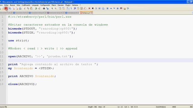Click the 'print ARCHIVO $contenido;' line

pyautogui.click(x=32, y=76)
